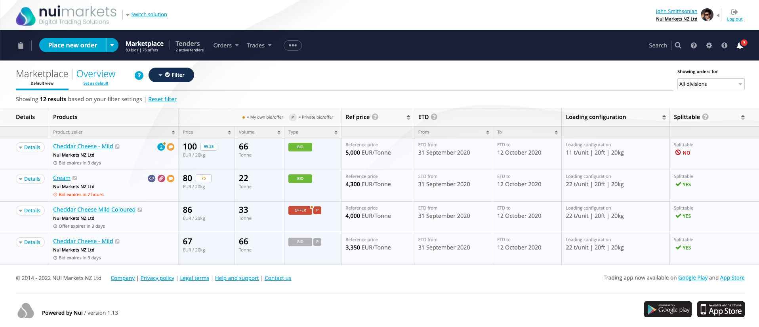Open the notifications bell with 3 alerts
This screenshot has width=759, height=327.
[740, 45]
